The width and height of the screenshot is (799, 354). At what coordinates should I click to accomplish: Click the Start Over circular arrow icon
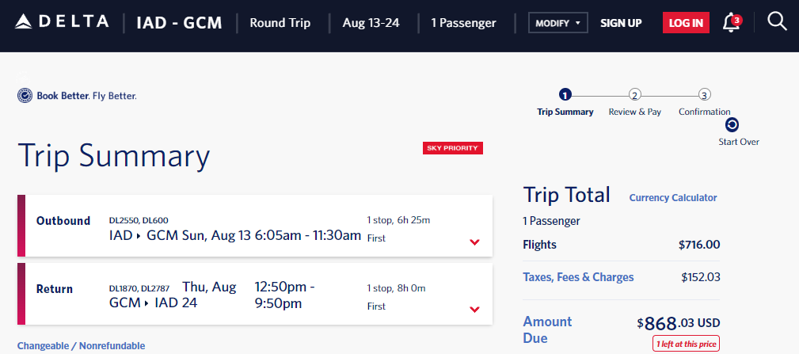pyautogui.click(x=732, y=125)
